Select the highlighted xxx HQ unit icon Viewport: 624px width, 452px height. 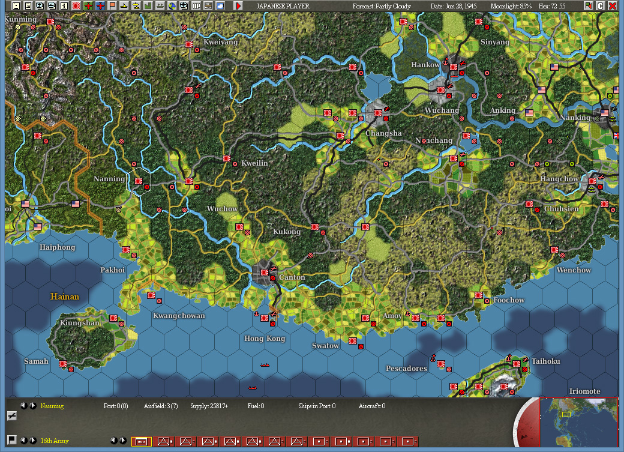141,441
